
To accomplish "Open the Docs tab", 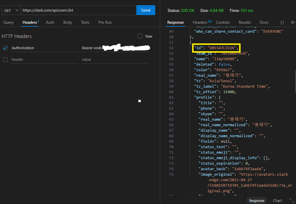I will (x=264, y=22).
